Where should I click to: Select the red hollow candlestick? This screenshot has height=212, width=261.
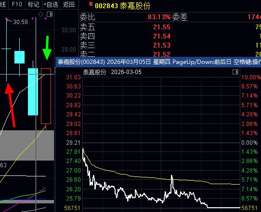(46, 96)
